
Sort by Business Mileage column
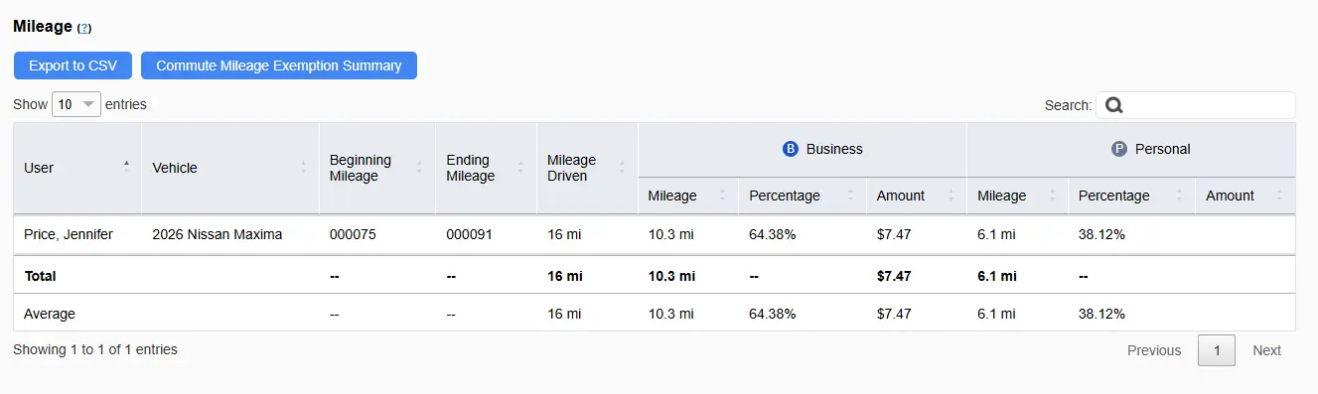(688, 196)
